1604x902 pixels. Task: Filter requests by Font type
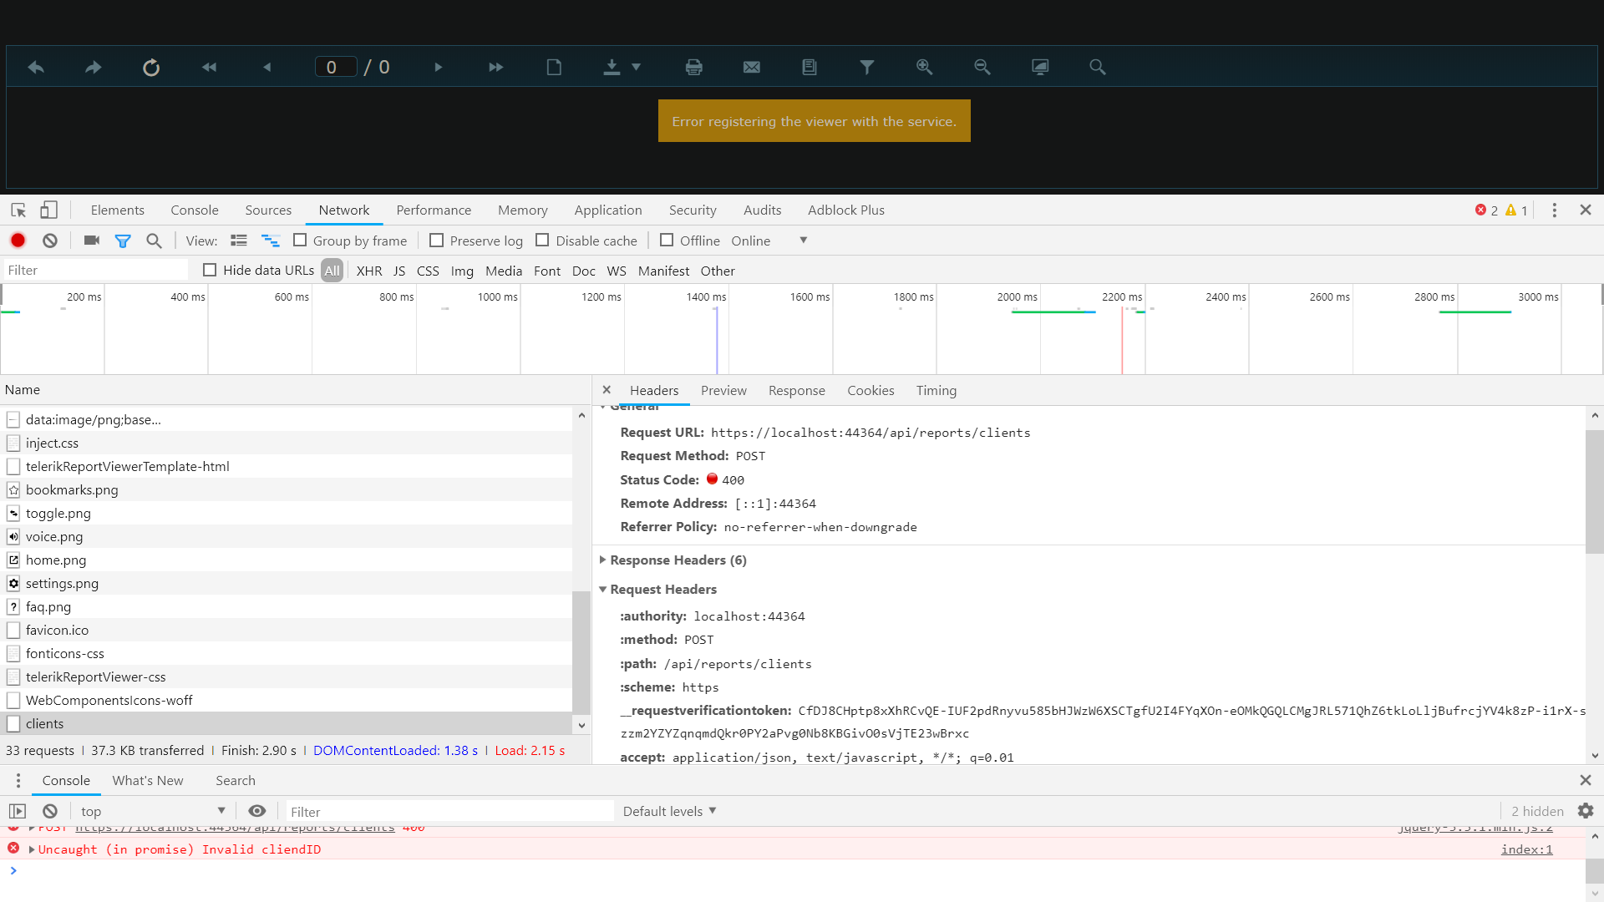(547, 271)
